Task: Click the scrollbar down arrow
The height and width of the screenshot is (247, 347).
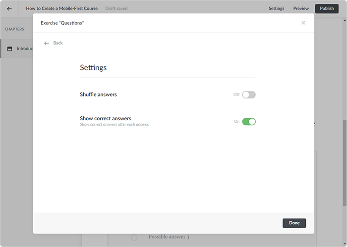Action: (x=345, y=244)
